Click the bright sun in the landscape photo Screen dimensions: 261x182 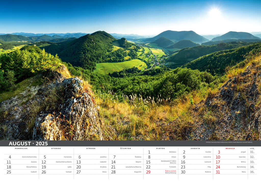[215, 12]
